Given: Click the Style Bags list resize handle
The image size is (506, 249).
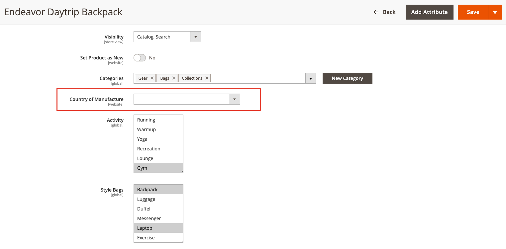Looking at the screenshot, I should (181, 241).
